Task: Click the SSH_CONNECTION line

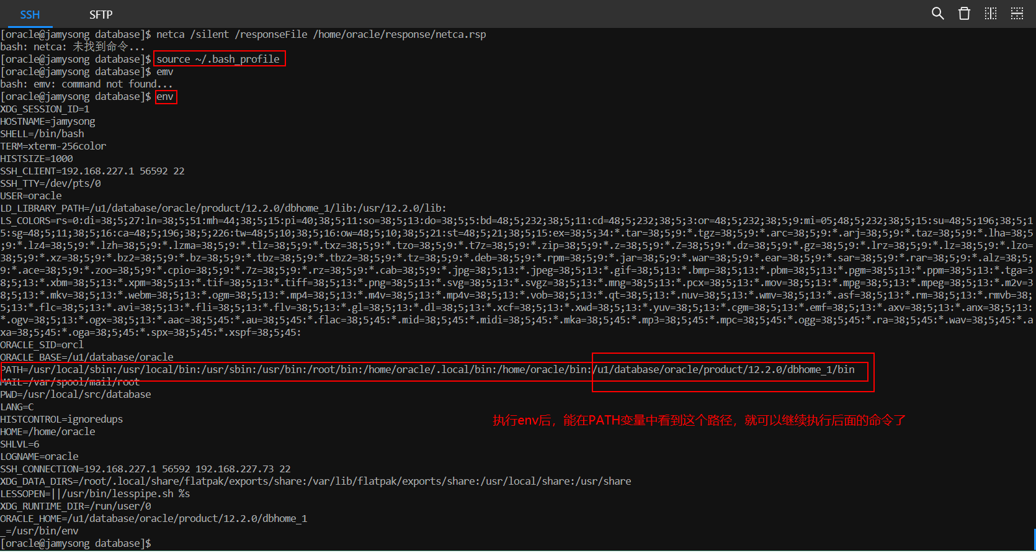Action: 145,469
